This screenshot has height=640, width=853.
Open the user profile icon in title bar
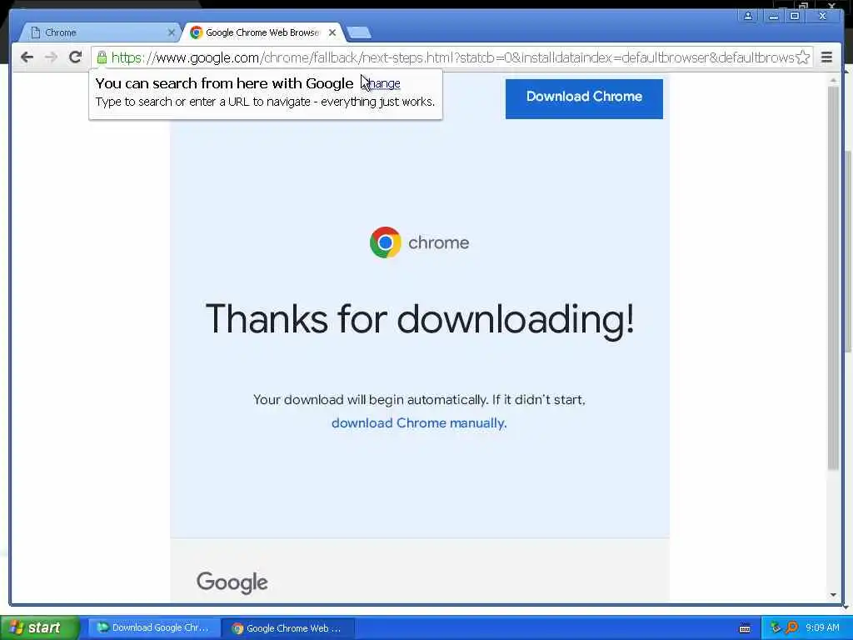coord(748,16)
